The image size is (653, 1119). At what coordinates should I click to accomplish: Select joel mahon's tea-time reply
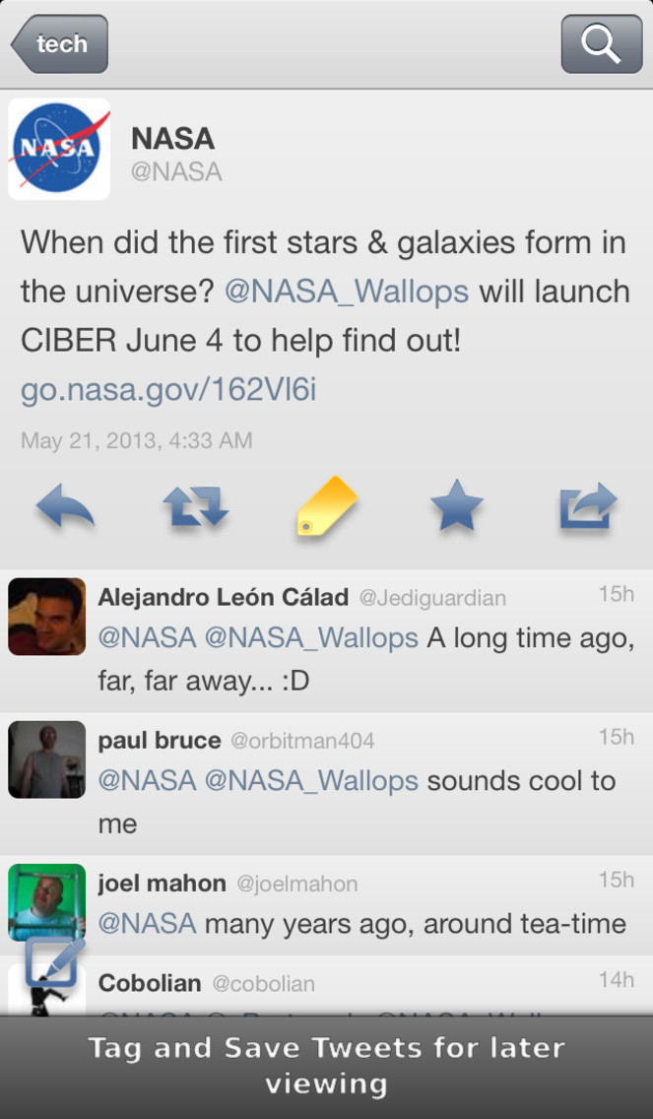pyautogui.click(x=326, y=905)
